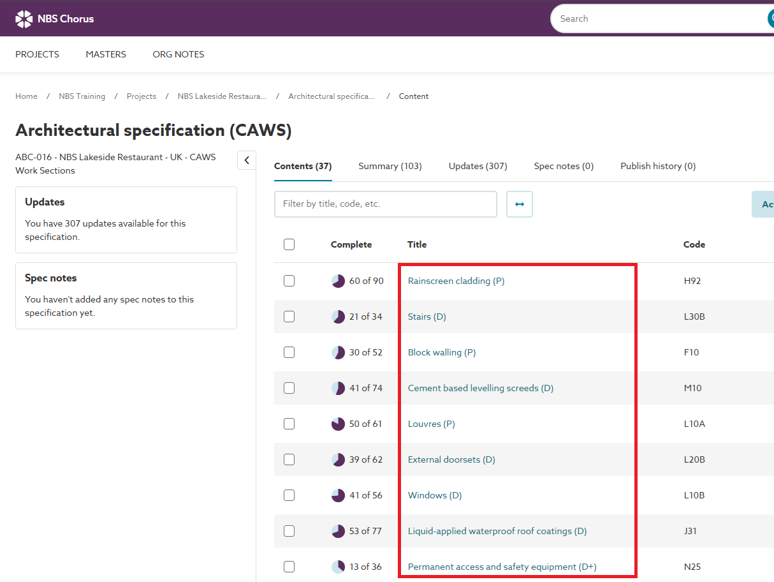This screenshot has height=582, width=774.
Task: Click the progress pie for Cement screeds row
Action: (x=338, y=388)
